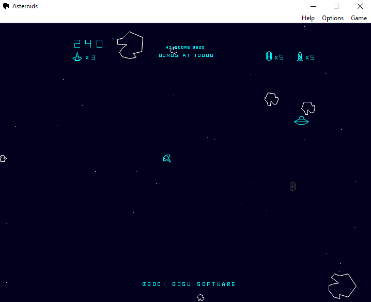Click the small asteroid over HI SCORE text

pos(174,50)
